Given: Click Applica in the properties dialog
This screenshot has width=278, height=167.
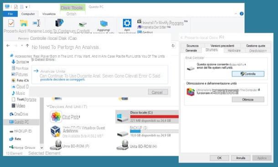Looking at the screenshot, I should tap(262, 158).
